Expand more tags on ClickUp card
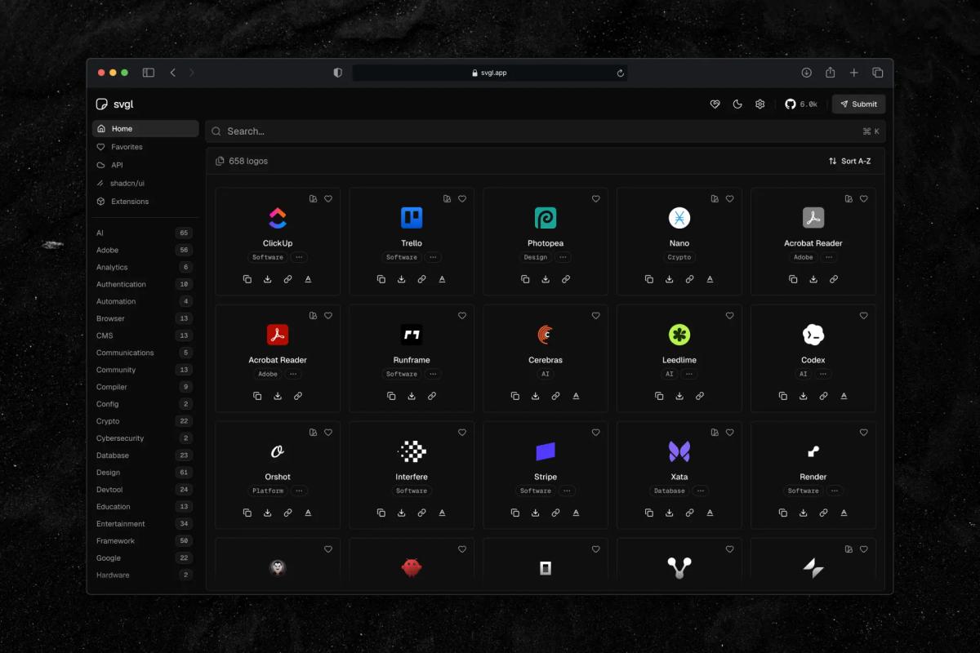 299,257
